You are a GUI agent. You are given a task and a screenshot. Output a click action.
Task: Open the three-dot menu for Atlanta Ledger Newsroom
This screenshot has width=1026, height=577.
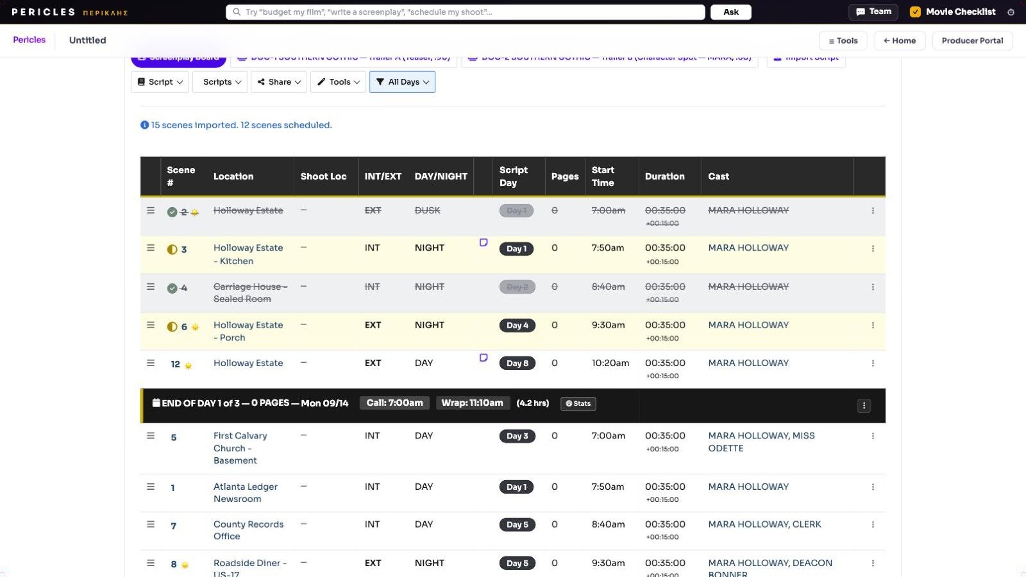click(x=873, y=487)
